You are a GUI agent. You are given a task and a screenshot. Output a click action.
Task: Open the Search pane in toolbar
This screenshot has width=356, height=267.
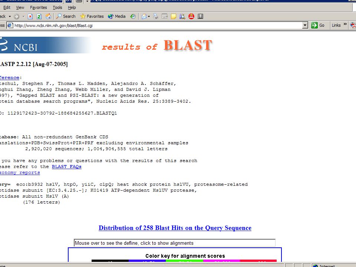(x=66, y=16)
